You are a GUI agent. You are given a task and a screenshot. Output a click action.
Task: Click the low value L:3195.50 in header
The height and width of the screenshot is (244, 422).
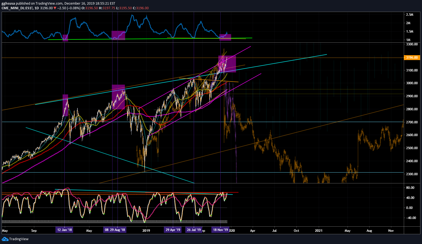pyautogui.click(x=124, y=8)
